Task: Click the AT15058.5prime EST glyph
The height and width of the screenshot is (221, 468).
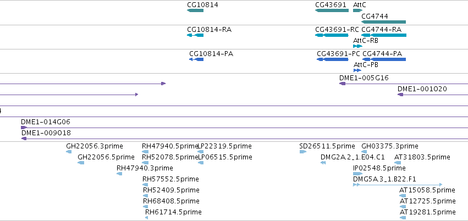Action: pos(403,196)
